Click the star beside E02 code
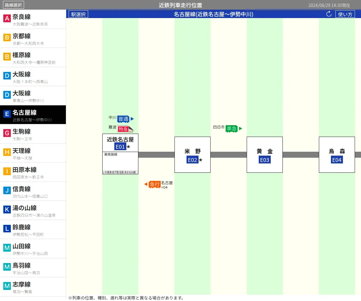Screen dimensions: 361x301 click(x=201, y=160)
